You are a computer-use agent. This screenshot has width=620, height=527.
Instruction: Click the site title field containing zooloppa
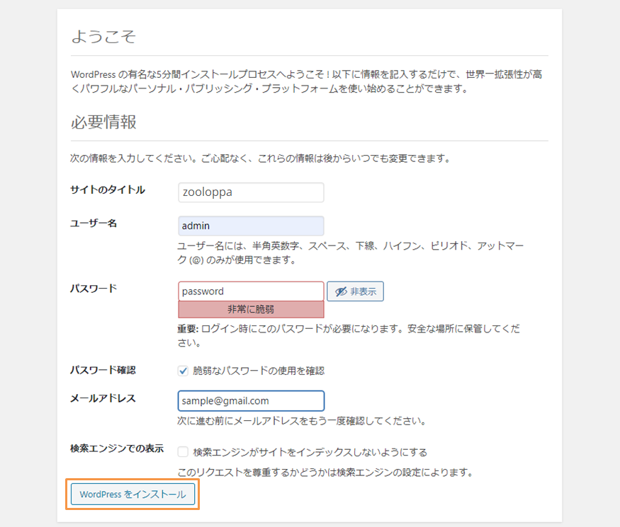tap(251, 192)
